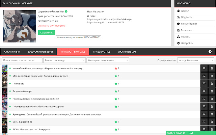Click the Поиск аниме в этом списке field
The image size is (216, 135).
pyautogui.click(x=22, y=60)
